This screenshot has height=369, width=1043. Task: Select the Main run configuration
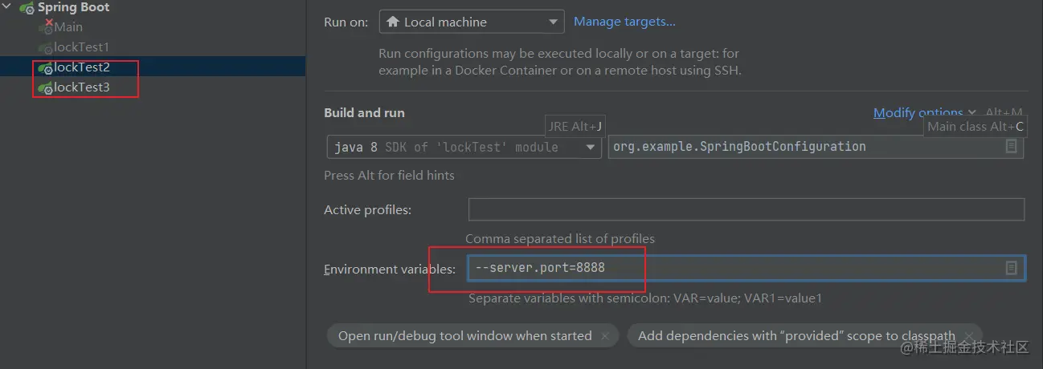(68, 27)
